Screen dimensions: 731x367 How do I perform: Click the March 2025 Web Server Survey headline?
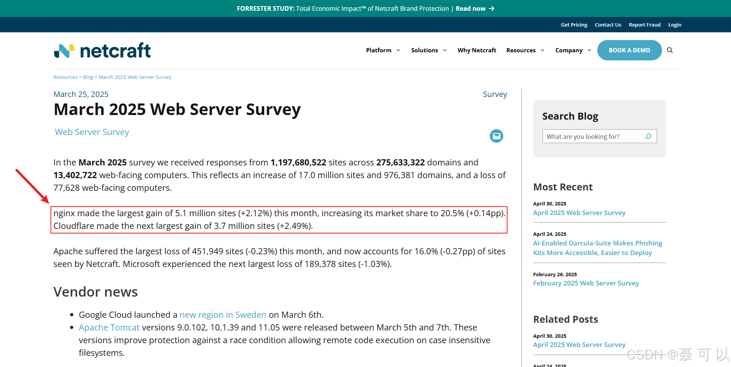coord(177,109)
